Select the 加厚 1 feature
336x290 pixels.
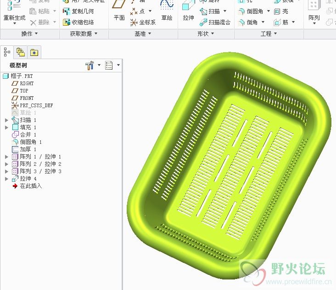[24, 149]
